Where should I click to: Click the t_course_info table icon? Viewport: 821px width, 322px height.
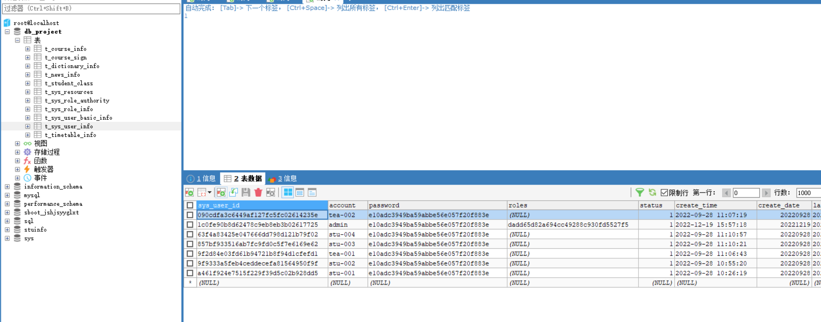coord(38,49)
